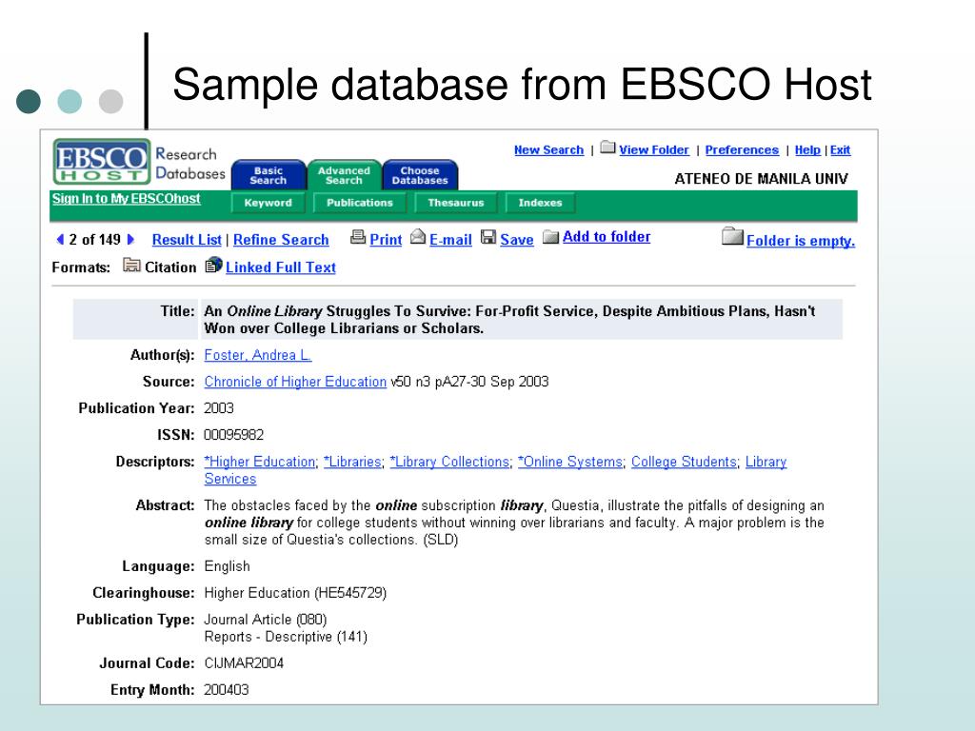The image size is (975, 731).
Task: Select the Keyword sub-tab
Action: [268, 203]
